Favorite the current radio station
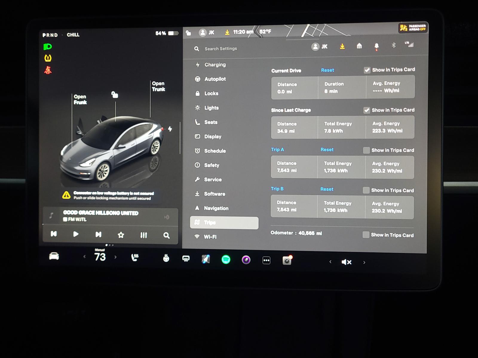Image resolution: width=478 pixels, height=358 pixels. [121, 235]
